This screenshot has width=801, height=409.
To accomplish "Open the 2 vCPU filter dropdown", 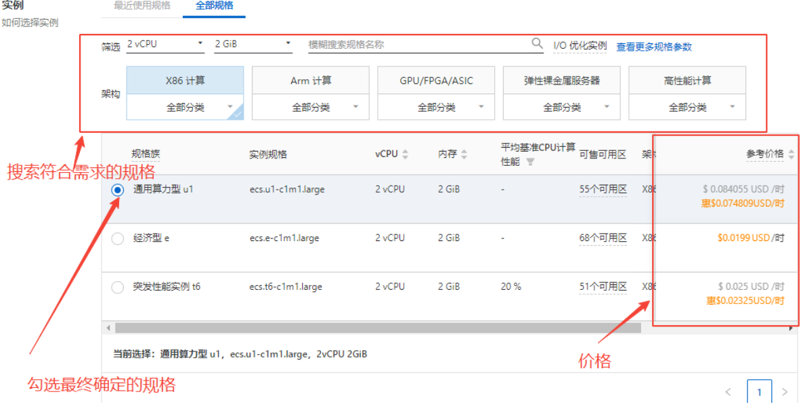I will pyautogui.click(x=165, y=44).
